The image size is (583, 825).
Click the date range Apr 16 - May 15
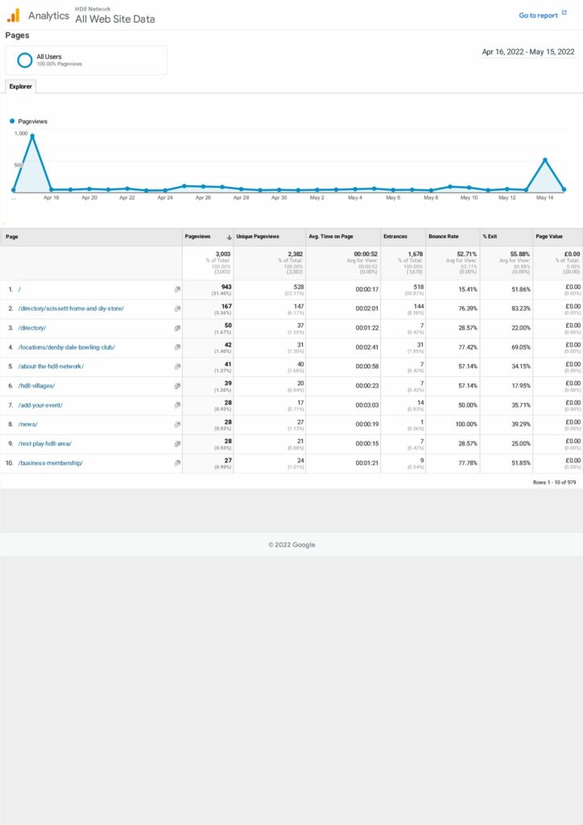527,52
